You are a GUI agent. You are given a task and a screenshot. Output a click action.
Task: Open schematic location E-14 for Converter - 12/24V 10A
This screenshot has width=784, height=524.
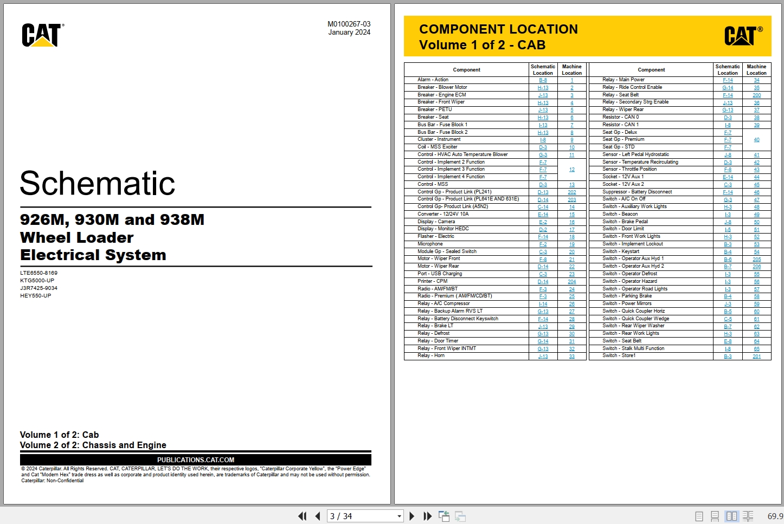[543, 215]
